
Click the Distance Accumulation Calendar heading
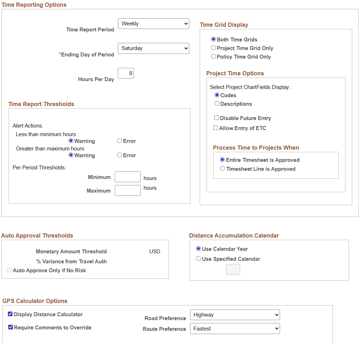point(234,235)
